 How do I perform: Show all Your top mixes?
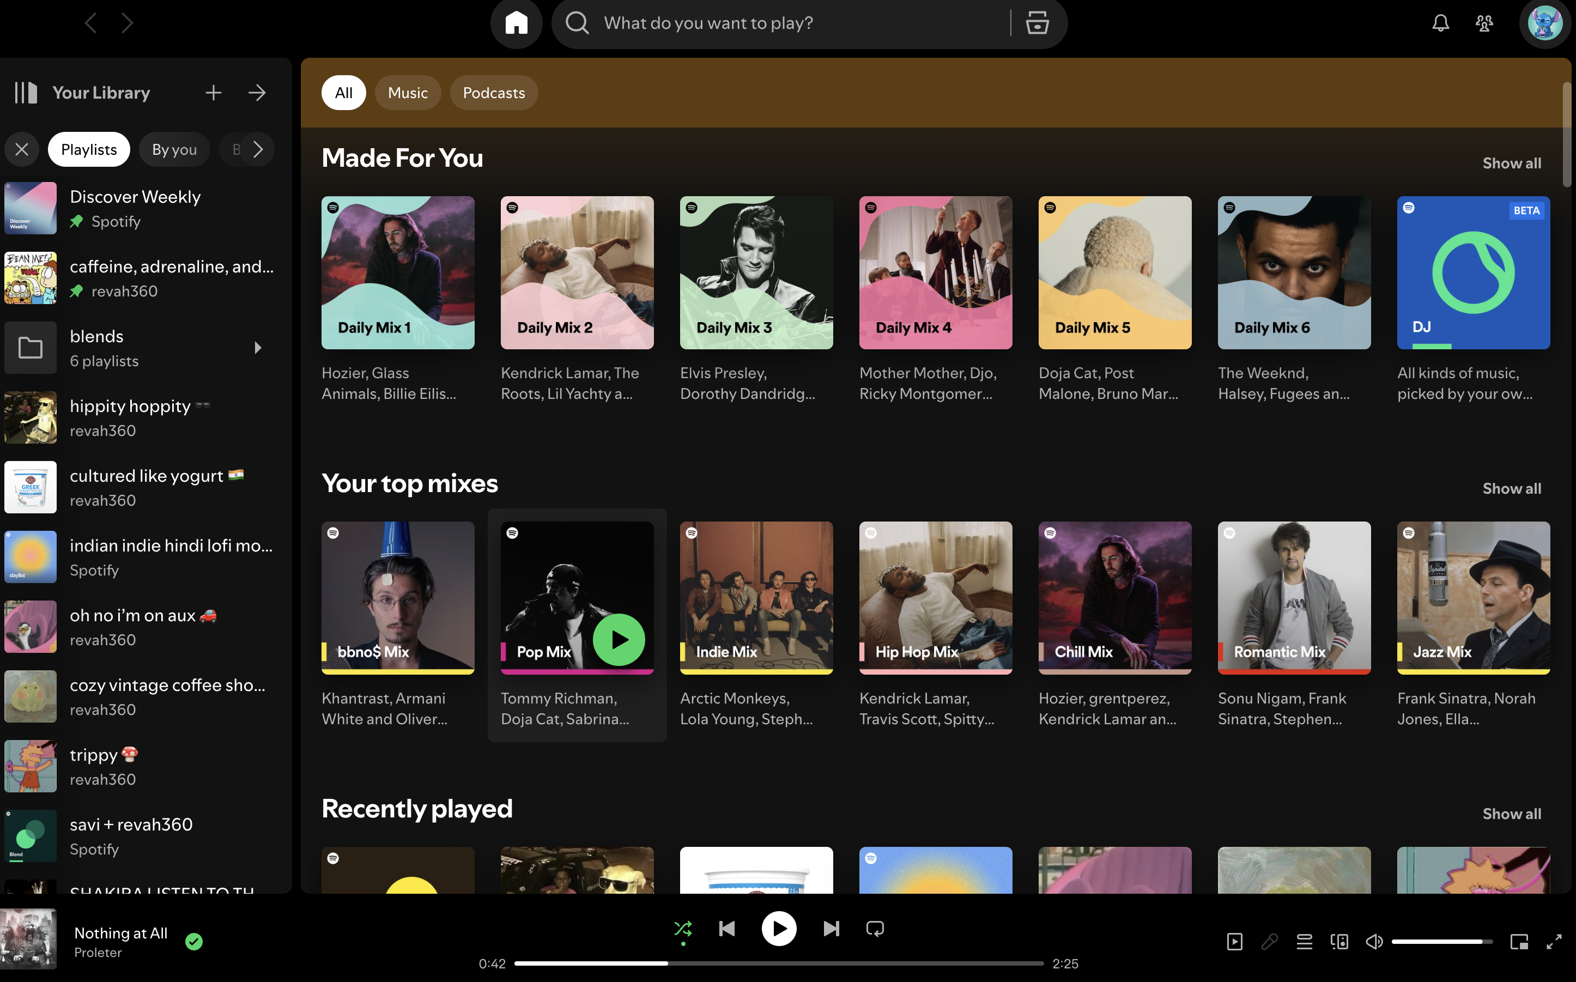[x=1512, y=488]
